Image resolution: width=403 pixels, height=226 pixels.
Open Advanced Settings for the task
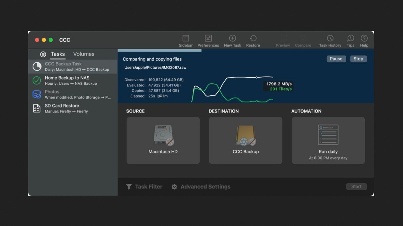(201, 186)
